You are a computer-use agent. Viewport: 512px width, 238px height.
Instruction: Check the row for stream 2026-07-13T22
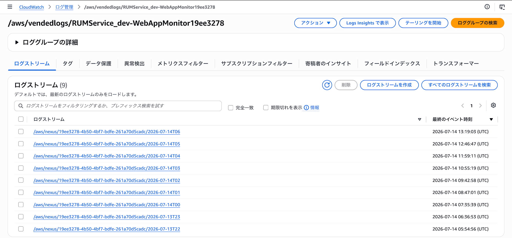click(21, 229)
